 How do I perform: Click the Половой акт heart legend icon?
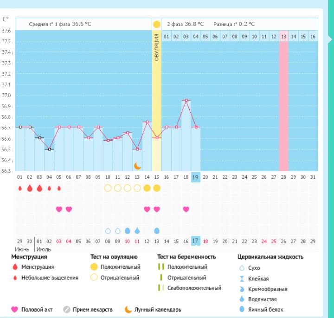[15, 309]
